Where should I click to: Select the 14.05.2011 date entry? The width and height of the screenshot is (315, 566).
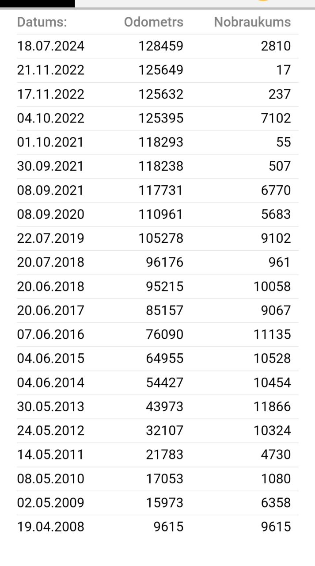click(x=50, y=454)
